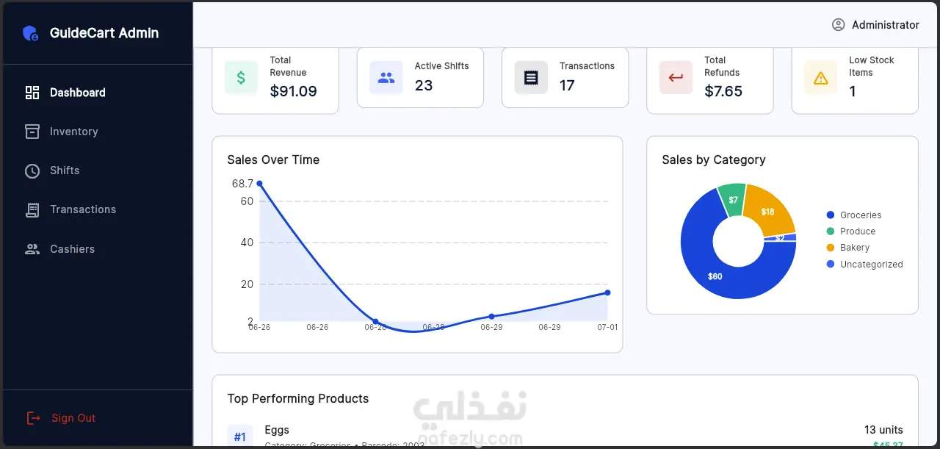940x449 pixels.
Task: Click the Transactions receipt icon in sidebar
Action: (x=32, y=209)
